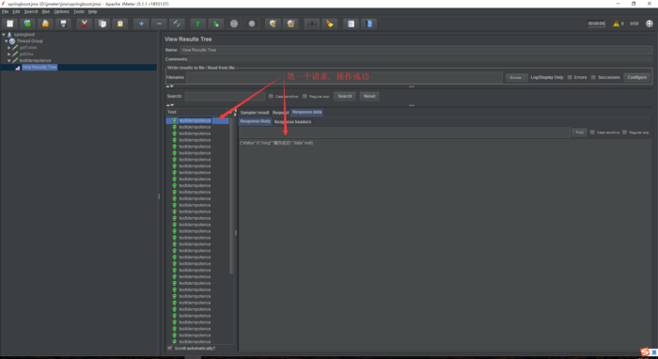This screenshot has height=359, width=658.
Task: Click the Clear all broom icon
Action: [290, 23]
